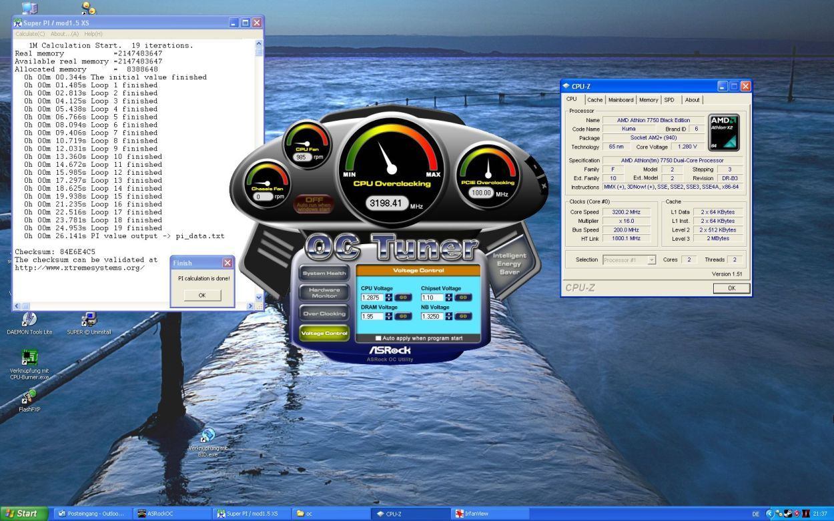Open About menu in Super PI
The image size is (834, 521).
[x=64, y=34]
